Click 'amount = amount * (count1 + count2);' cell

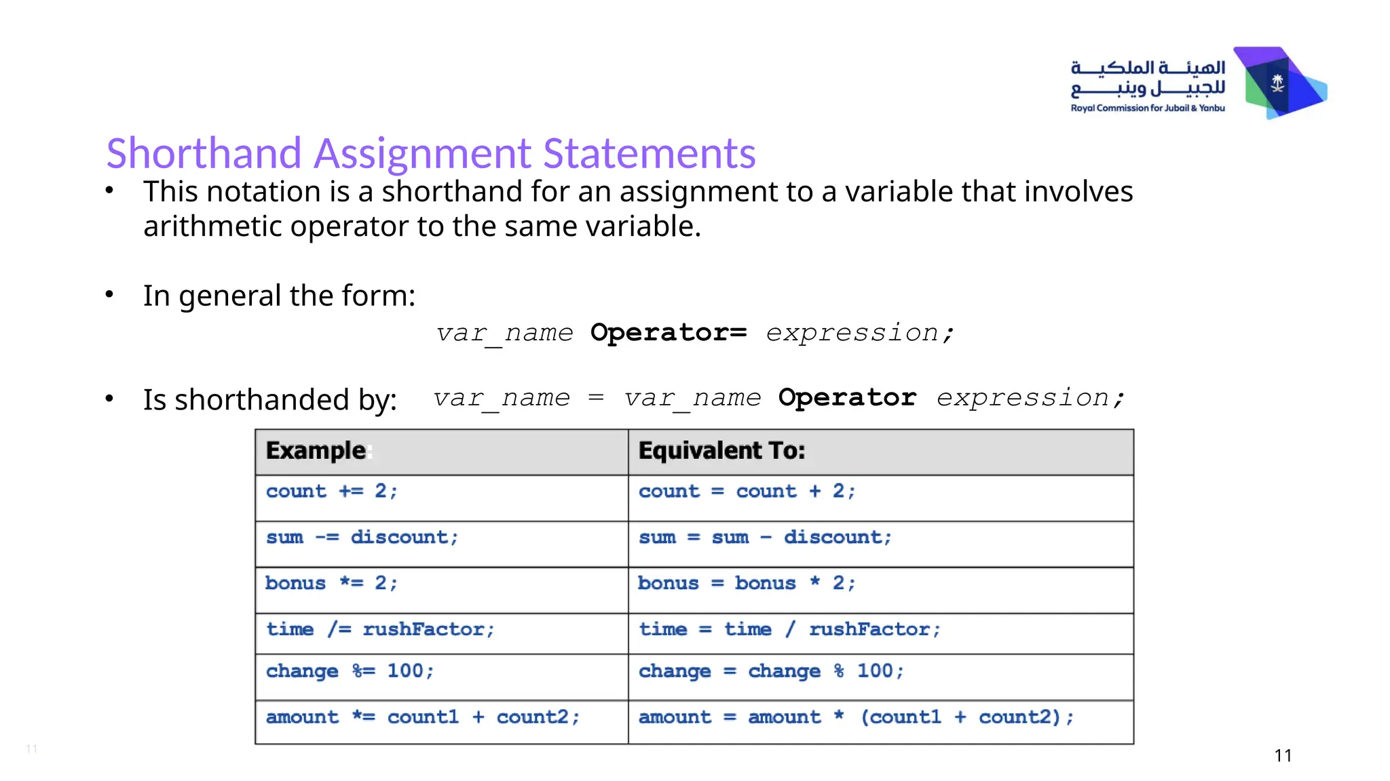click(x=881, y=722)
